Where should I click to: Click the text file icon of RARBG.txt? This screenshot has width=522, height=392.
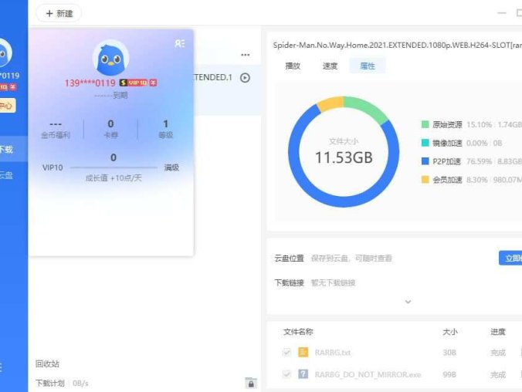303,352
